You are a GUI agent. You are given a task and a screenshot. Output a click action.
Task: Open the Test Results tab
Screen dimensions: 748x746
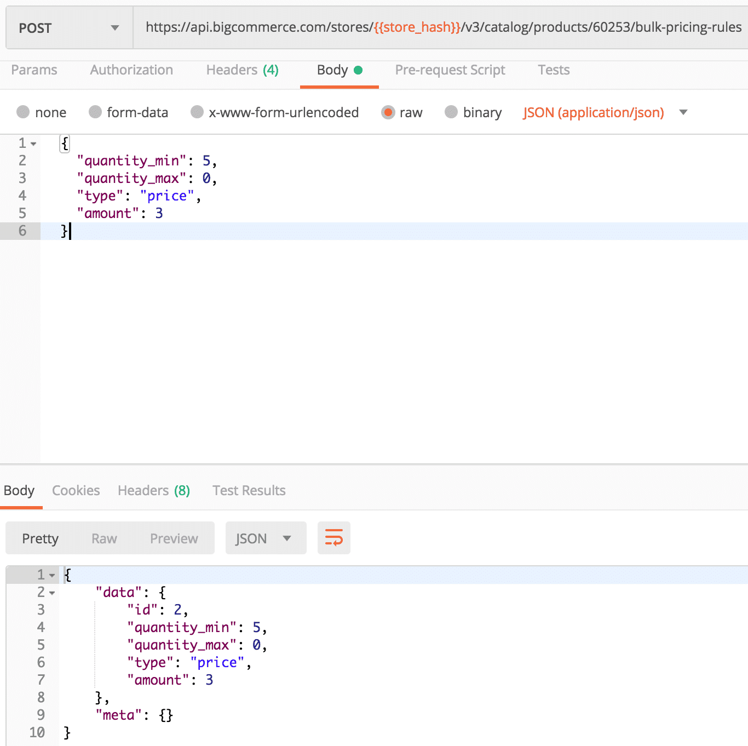pyautogui.click(x=249, y=490)
